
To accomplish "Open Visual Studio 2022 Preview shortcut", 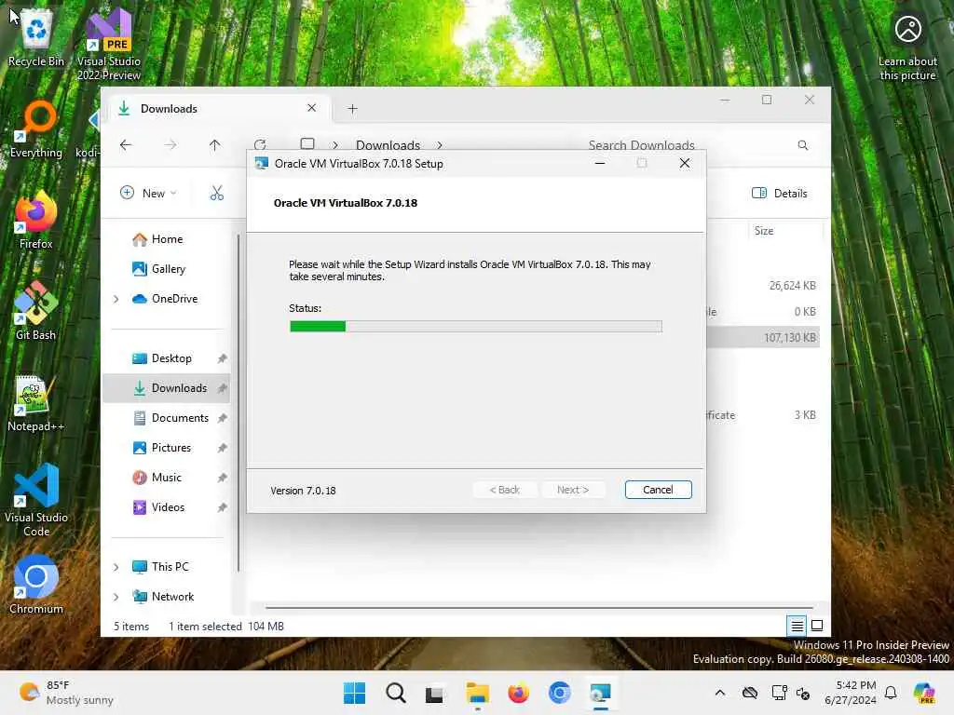I will click(x=109, y=45).
